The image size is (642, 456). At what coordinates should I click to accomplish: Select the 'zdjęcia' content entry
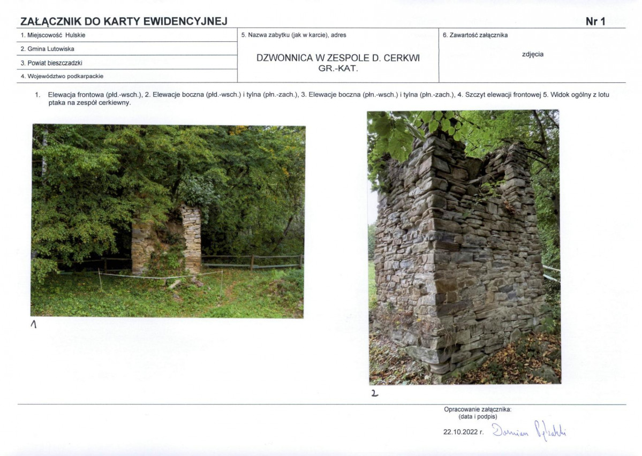(532, 54)
